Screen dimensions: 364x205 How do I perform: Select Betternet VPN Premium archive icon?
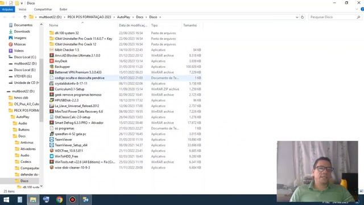52,72
